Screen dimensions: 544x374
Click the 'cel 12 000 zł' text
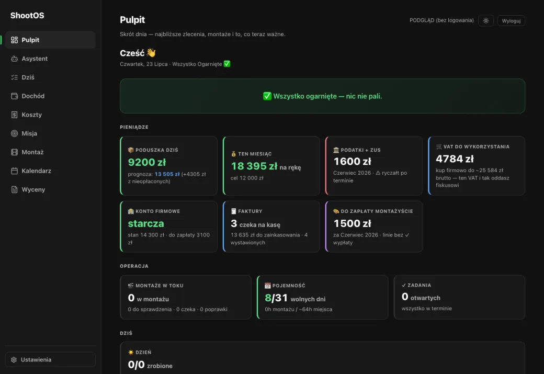click(247, 178)
